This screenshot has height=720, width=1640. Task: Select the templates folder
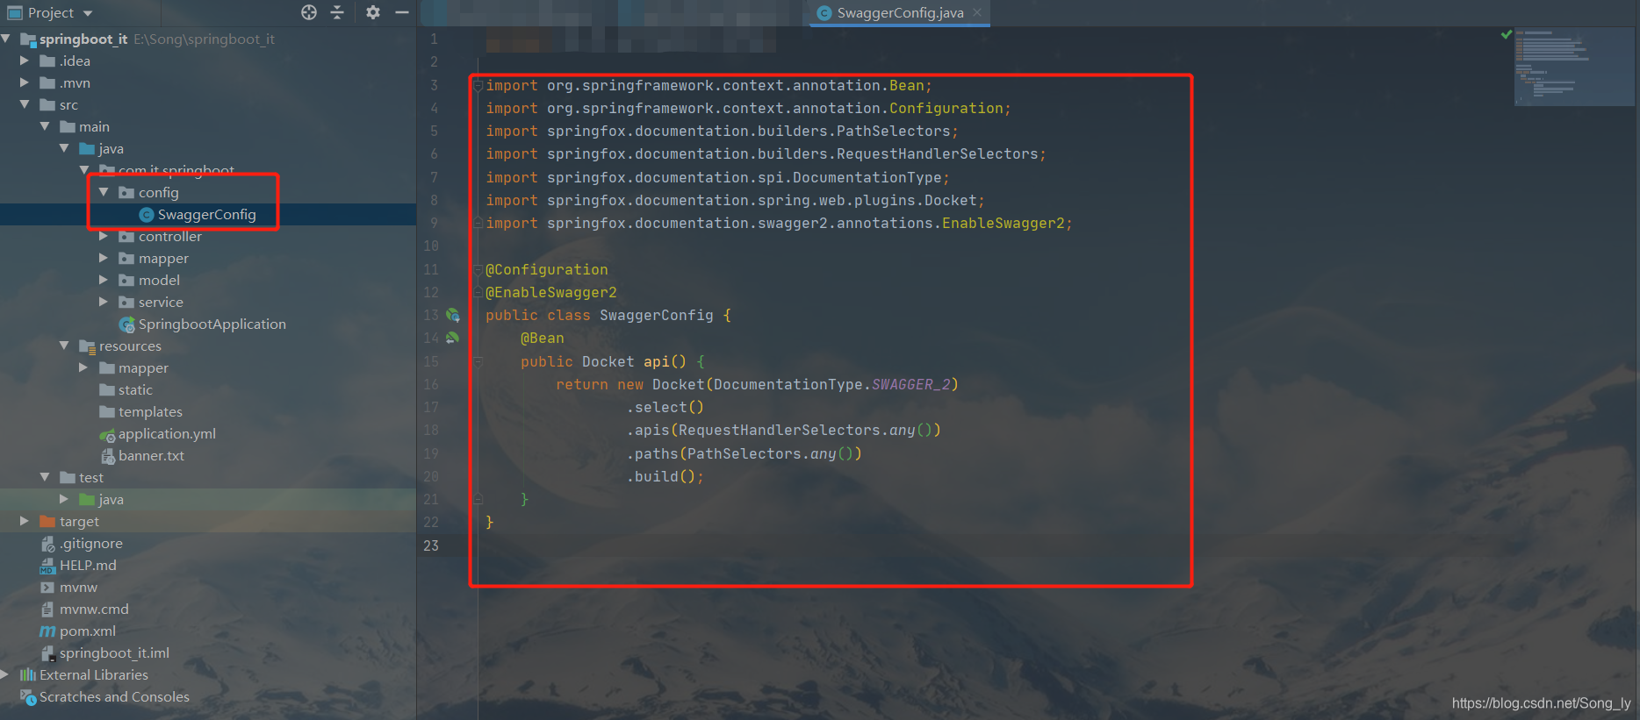tap(150, 412)
